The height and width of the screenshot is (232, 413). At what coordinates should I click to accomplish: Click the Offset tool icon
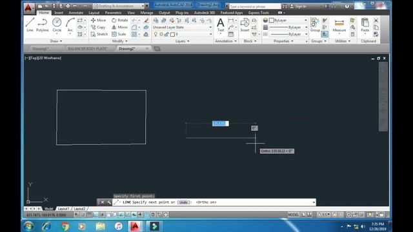tap(146, 34)
